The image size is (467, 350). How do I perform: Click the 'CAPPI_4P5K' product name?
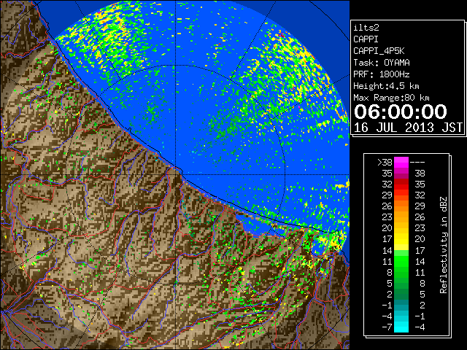379,51
